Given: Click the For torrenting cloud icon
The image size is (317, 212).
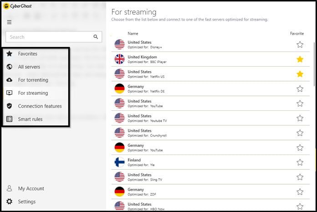Looking at the screenshot, I should (9, 80).
